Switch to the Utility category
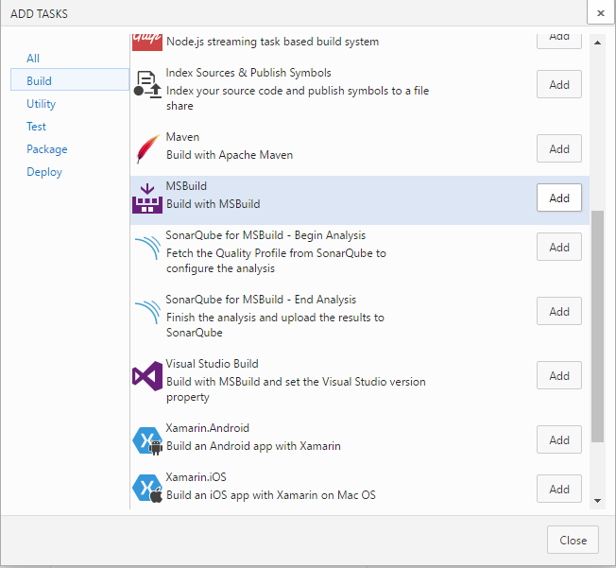616x568 pixels. (42, 104)
